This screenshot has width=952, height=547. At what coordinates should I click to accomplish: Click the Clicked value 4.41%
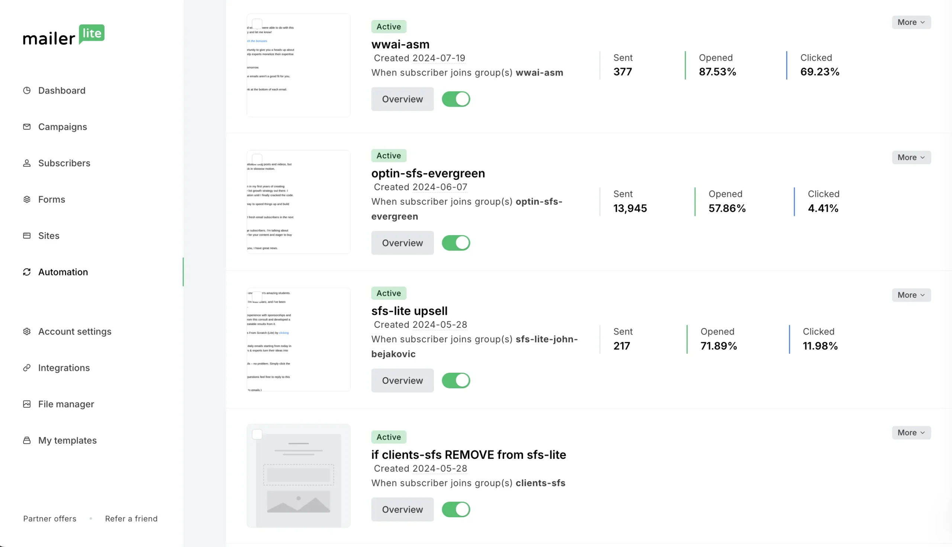[823, 208]
